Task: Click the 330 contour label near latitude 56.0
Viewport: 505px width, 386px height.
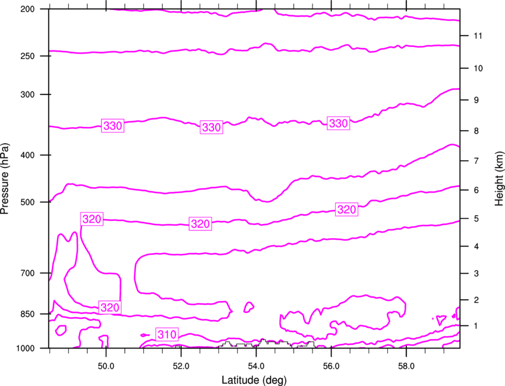Action: coord(339,124)
